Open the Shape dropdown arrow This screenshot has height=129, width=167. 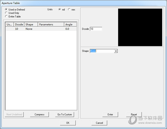point(116,51)
